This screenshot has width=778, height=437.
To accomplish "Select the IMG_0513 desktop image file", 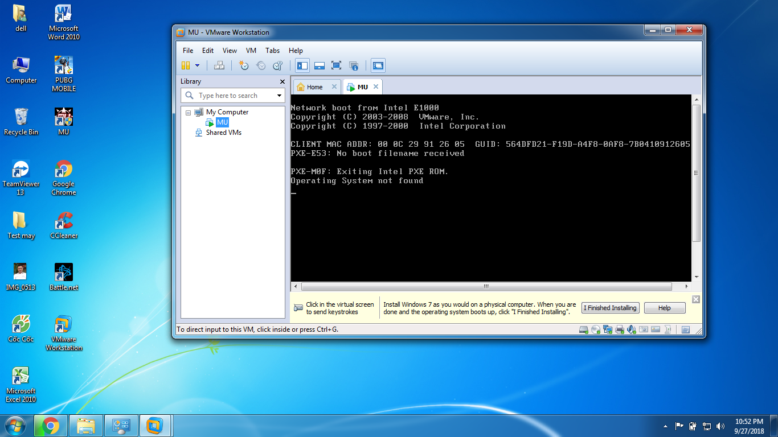I will tap(21, 277).
